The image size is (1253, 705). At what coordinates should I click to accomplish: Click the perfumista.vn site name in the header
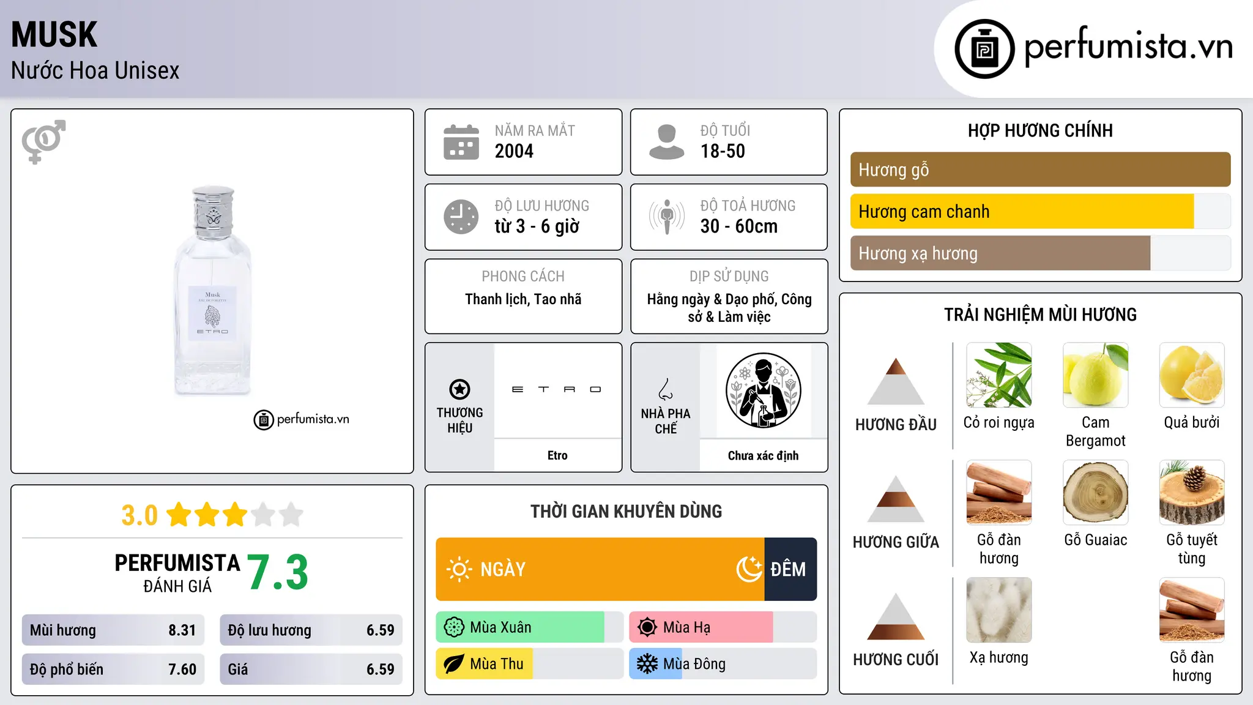tap(1128, 47)
